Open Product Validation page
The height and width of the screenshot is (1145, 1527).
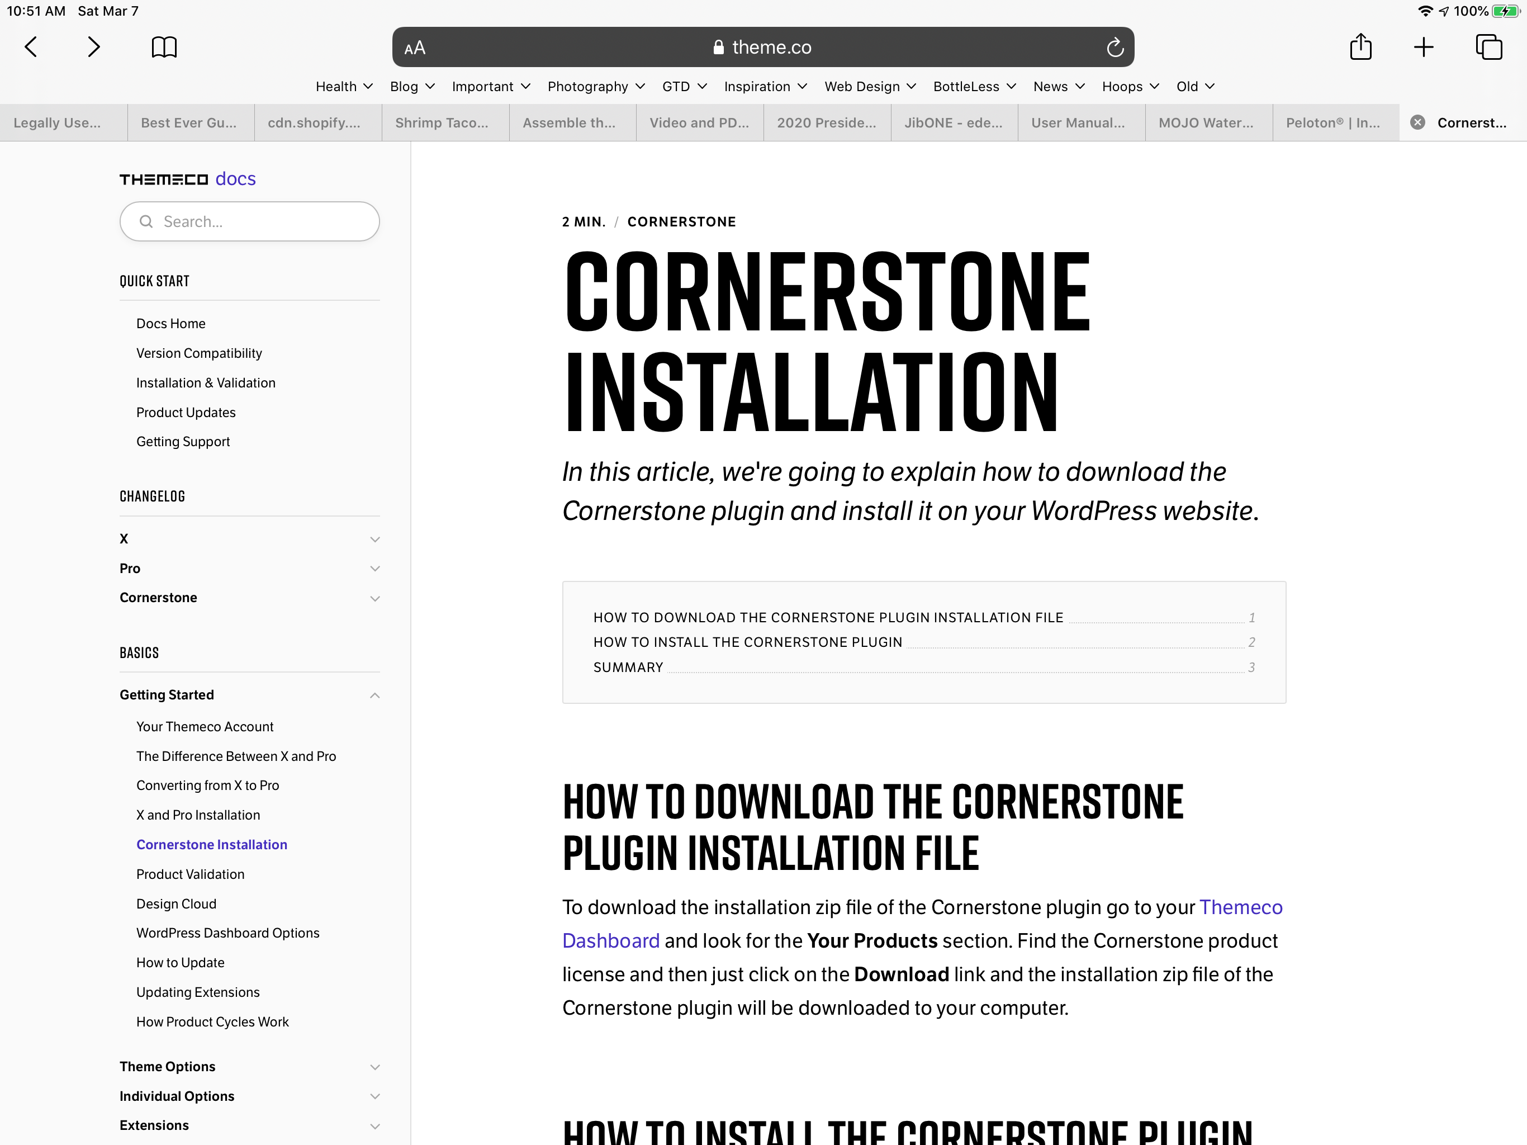pos(190,874)
